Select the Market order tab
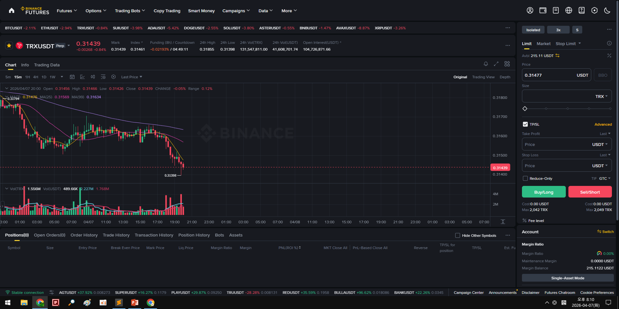This screenshot has width=619, height=309. click(543, 43)
